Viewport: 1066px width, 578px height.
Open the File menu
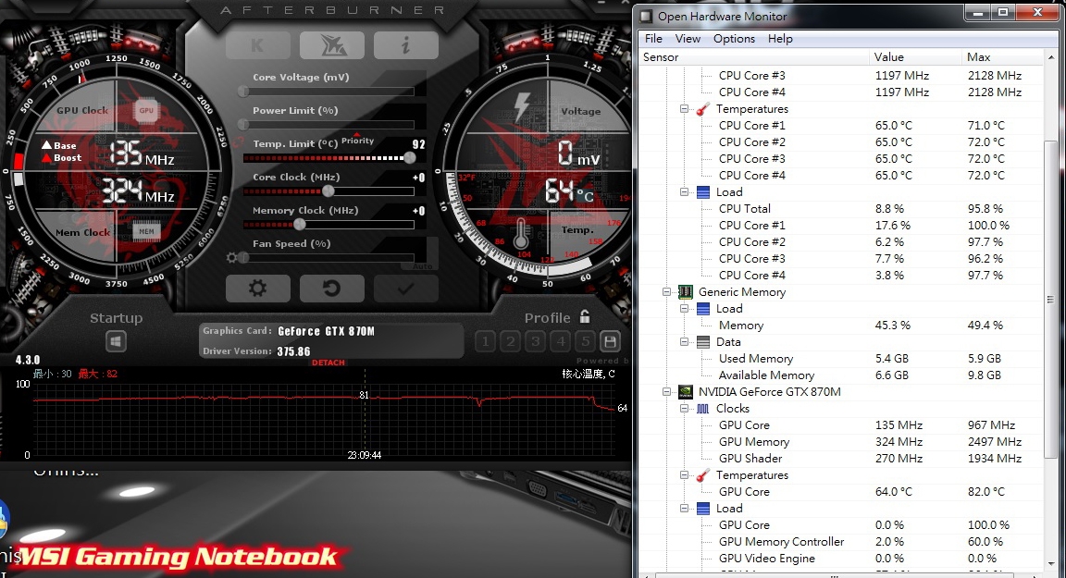point(653,39)
